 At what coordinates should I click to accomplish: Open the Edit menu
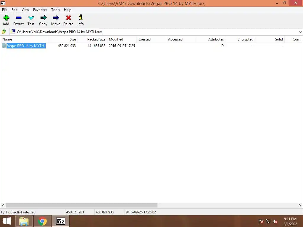coord(14,10)
